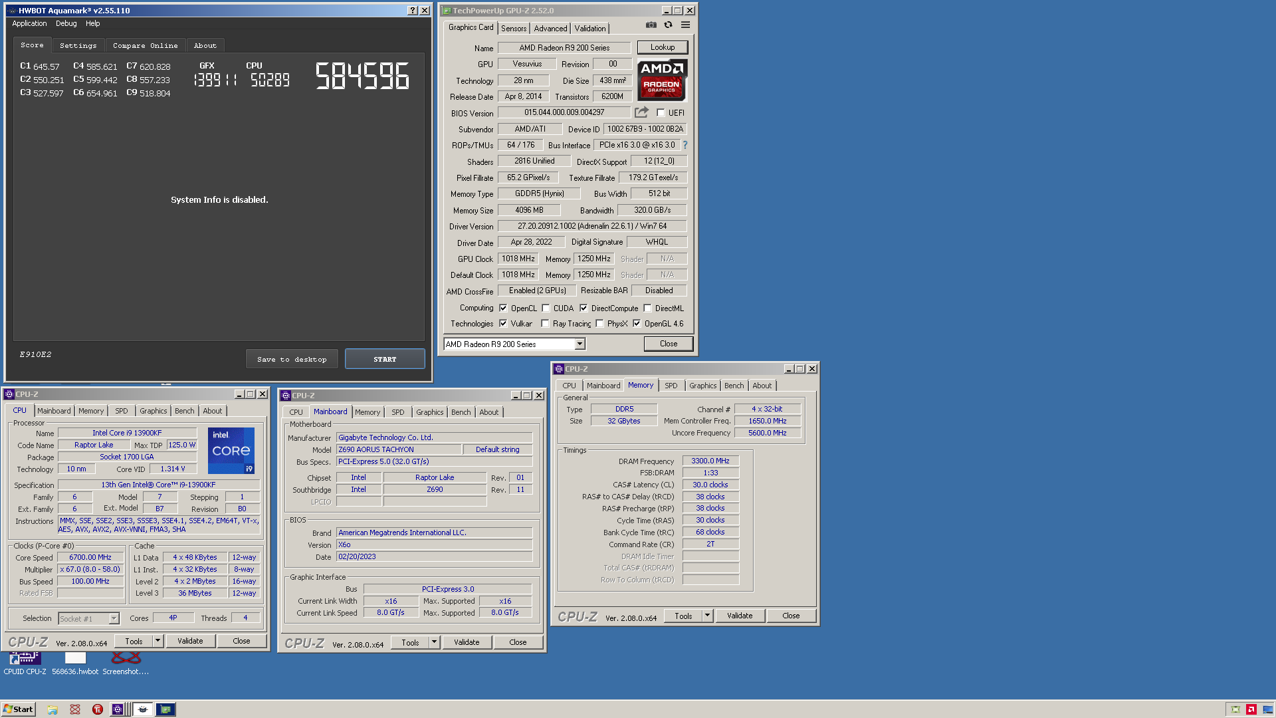Toggle the OpenCL checkbox
The width and height of the screenshot is (1276, 718).
pos(503,308)
